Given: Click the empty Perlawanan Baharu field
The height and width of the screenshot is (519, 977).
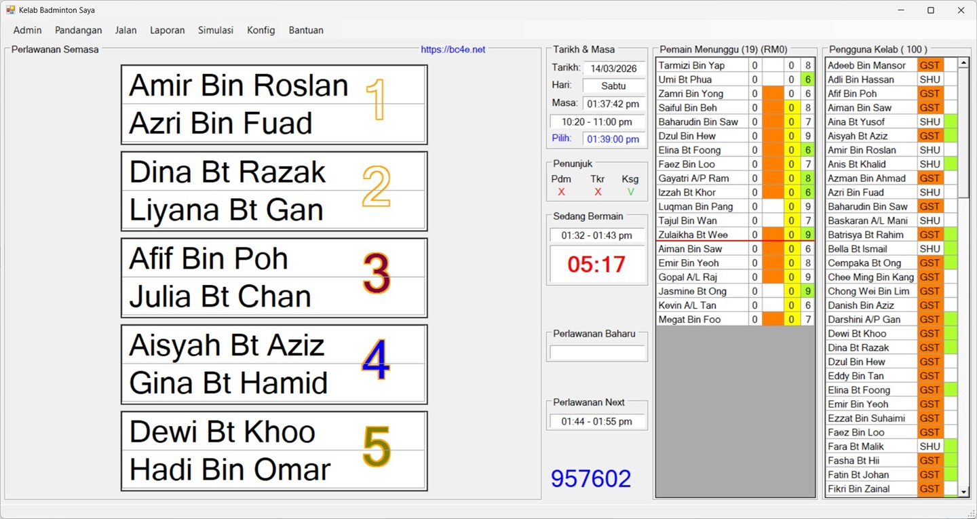Looking at the screenshot, I should pos(597,353).
